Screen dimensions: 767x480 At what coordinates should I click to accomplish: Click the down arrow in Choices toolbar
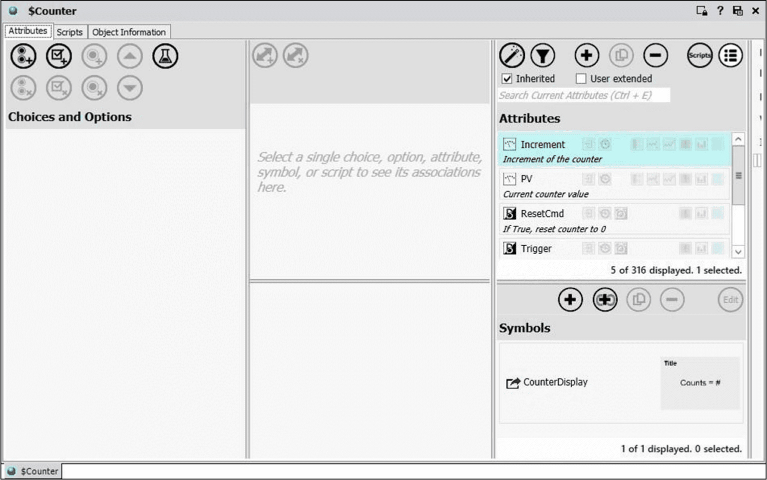130,87
